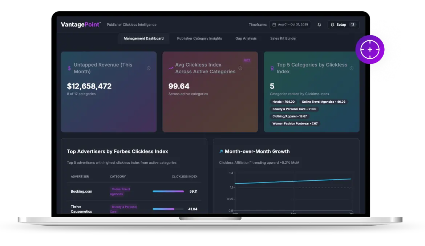Click the Online Travel Agencies category tag

120,191
